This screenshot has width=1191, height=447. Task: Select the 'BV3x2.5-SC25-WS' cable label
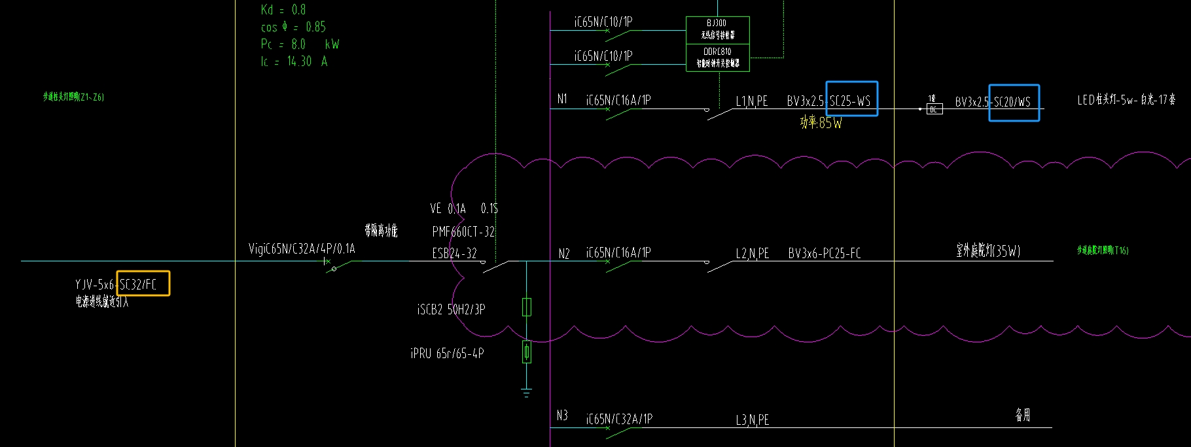point(828,101)
